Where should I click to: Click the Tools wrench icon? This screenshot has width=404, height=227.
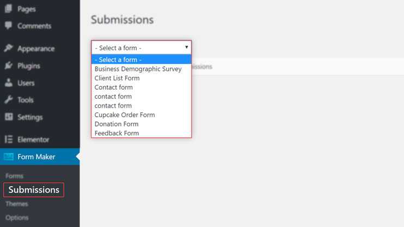click(8, 100)
